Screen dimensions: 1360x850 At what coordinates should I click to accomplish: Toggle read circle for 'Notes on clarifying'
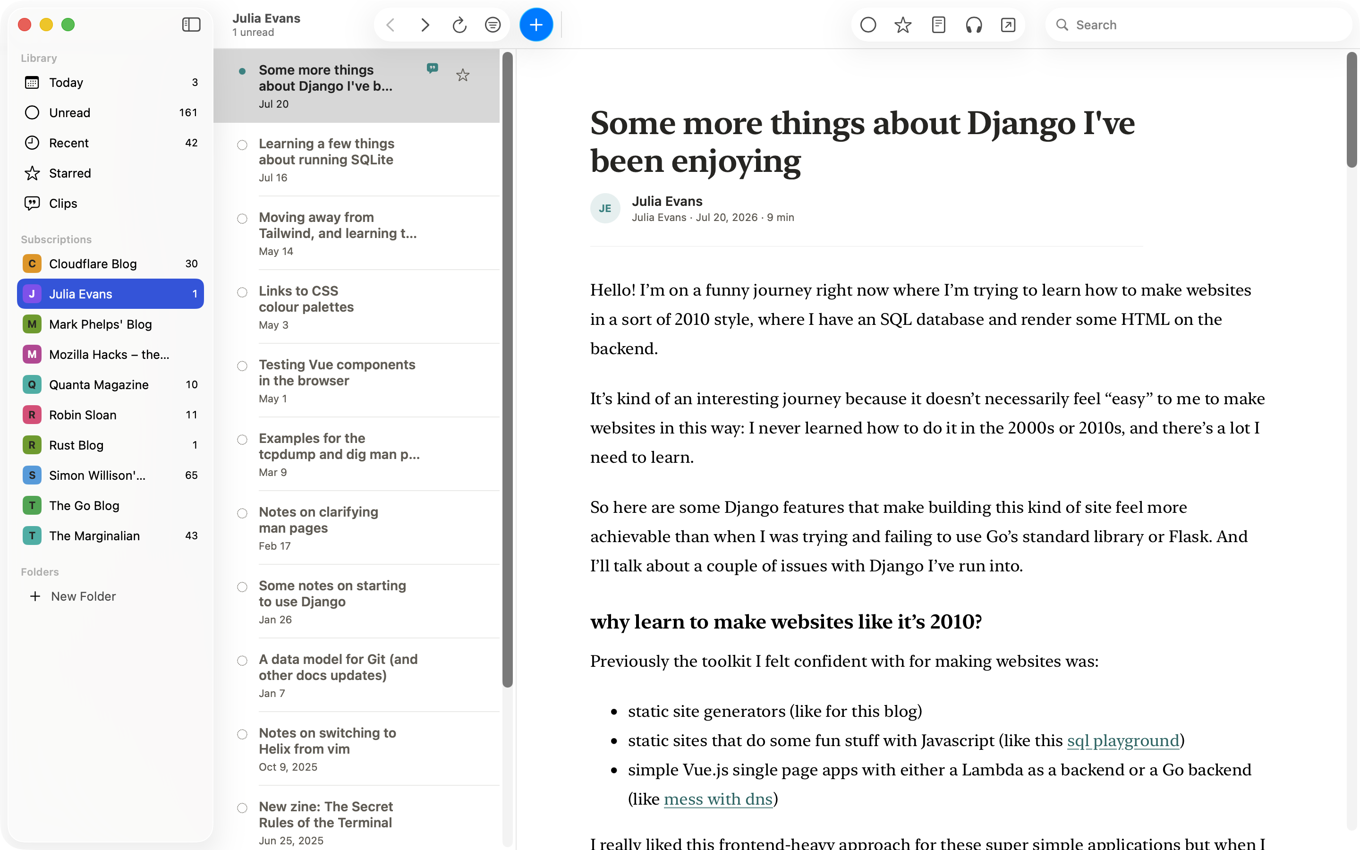242,513
